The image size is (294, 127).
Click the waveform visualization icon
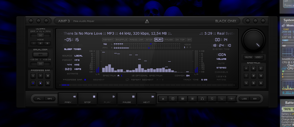[232, 99]
